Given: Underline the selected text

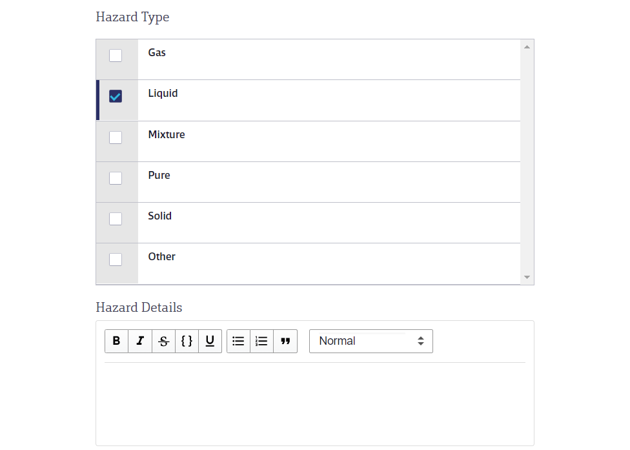Looking at the screenshot, I should [210, 341].
